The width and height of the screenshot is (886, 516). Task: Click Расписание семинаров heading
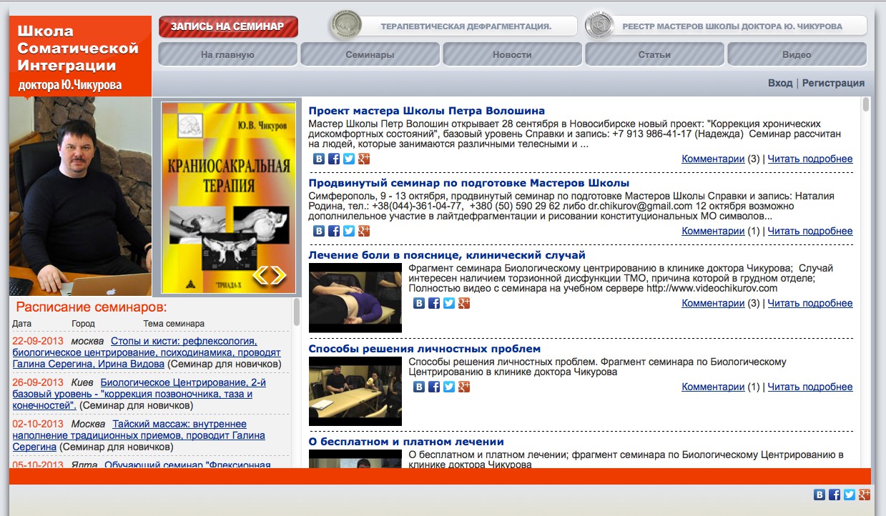pos(92,307)
